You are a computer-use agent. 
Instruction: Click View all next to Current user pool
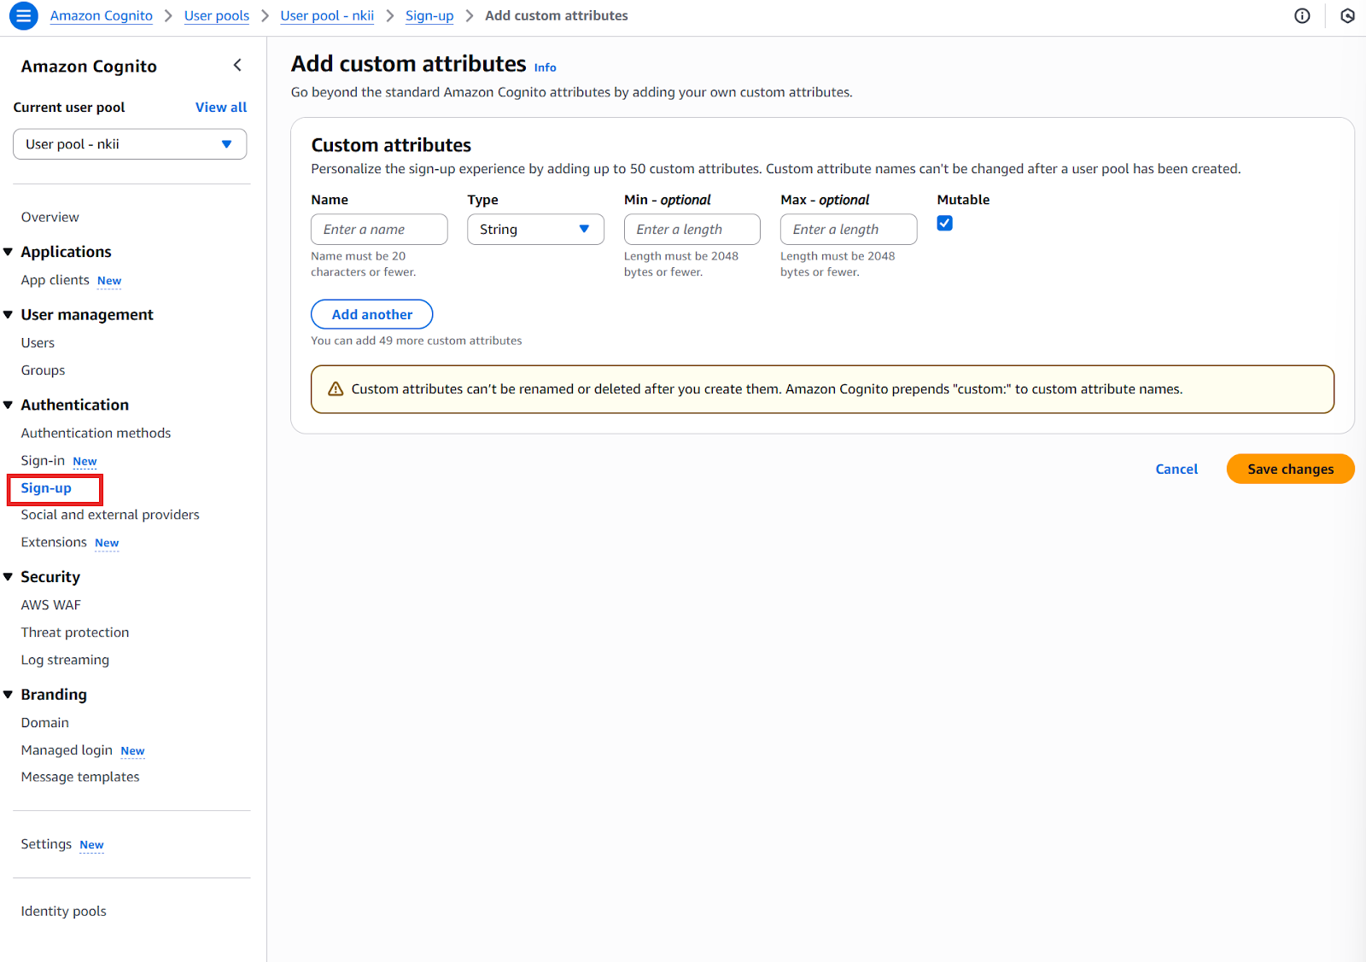[220, 107]
